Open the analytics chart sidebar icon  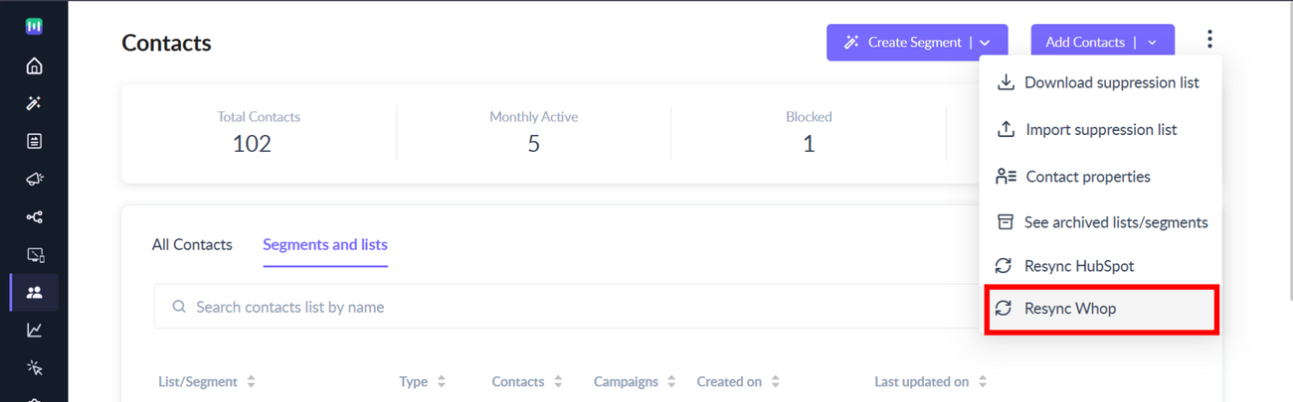[34, 331]
